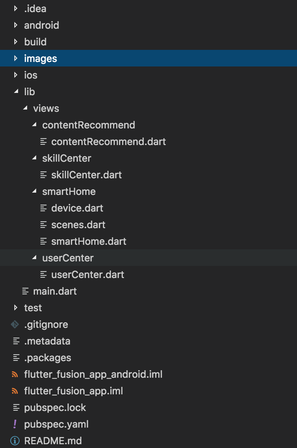Collapse the lib folder arrow
297x448 pixels.
(x=16, y=91)
